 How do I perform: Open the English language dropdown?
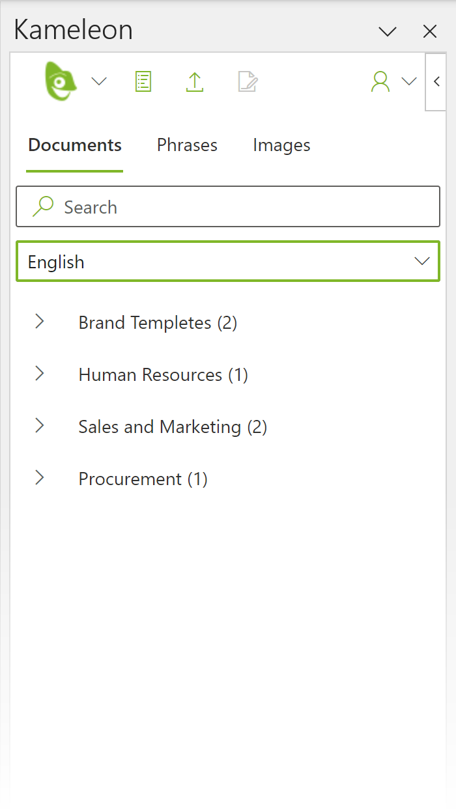[228, 262]
